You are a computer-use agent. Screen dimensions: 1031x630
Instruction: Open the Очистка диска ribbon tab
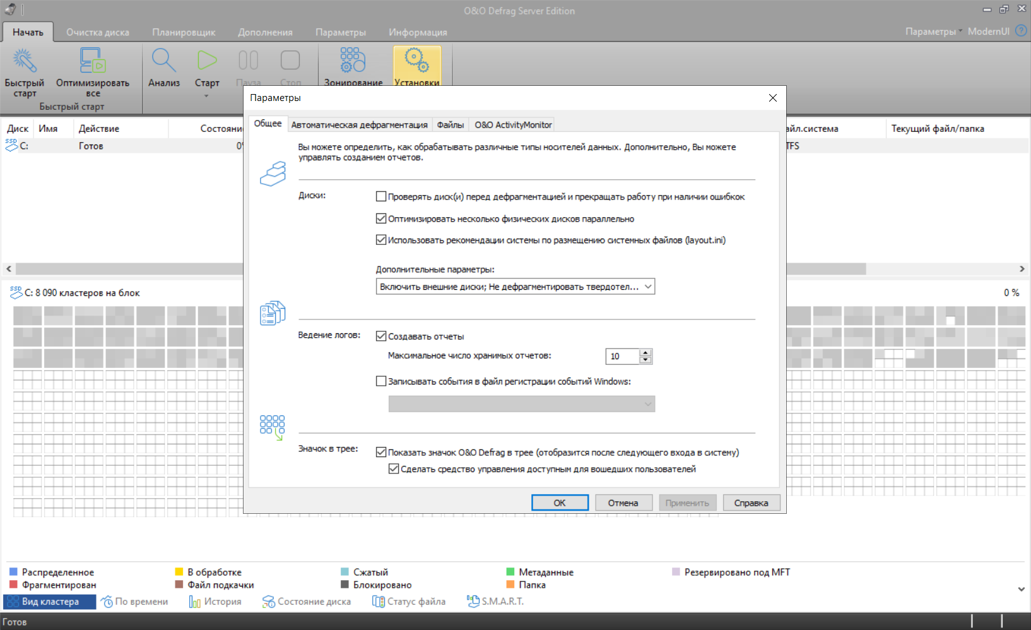(98, 32)
